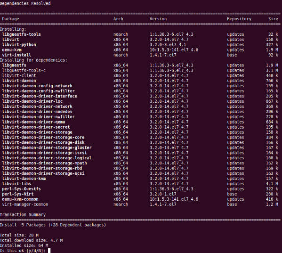Select 'libvirt-daemon-driver-nwfilter' package name
The width and height of the screenshot is (282, 253).
[38, 117]
